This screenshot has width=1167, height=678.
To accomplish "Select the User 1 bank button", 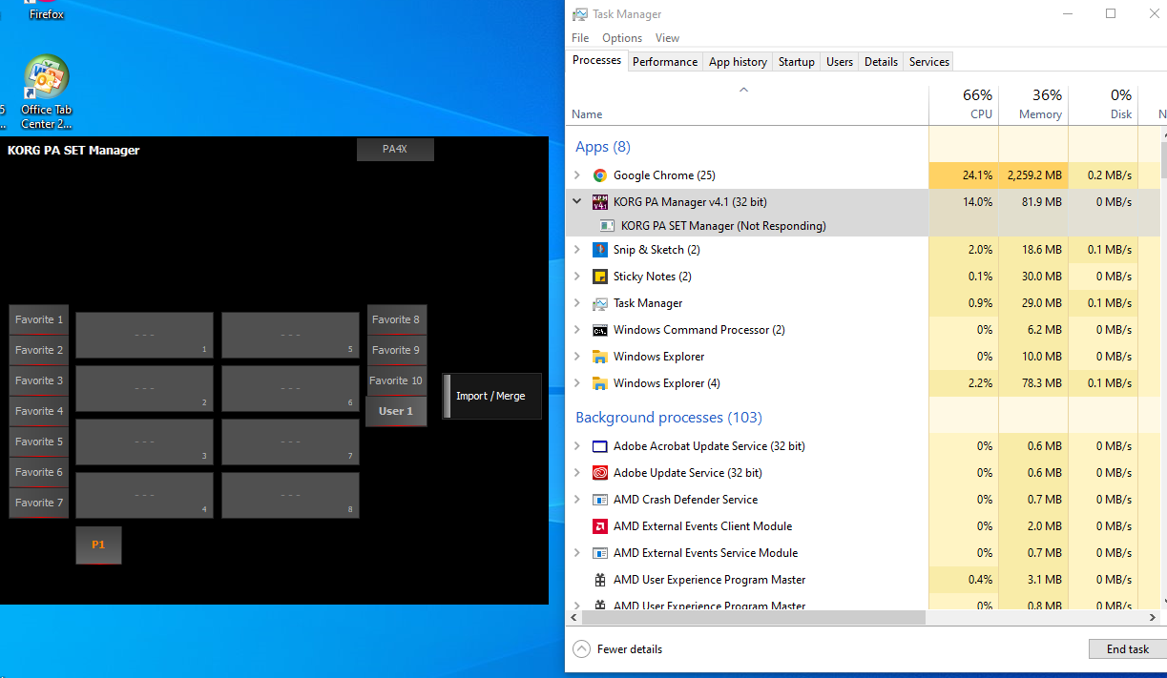I will click(x=396, y=411).
